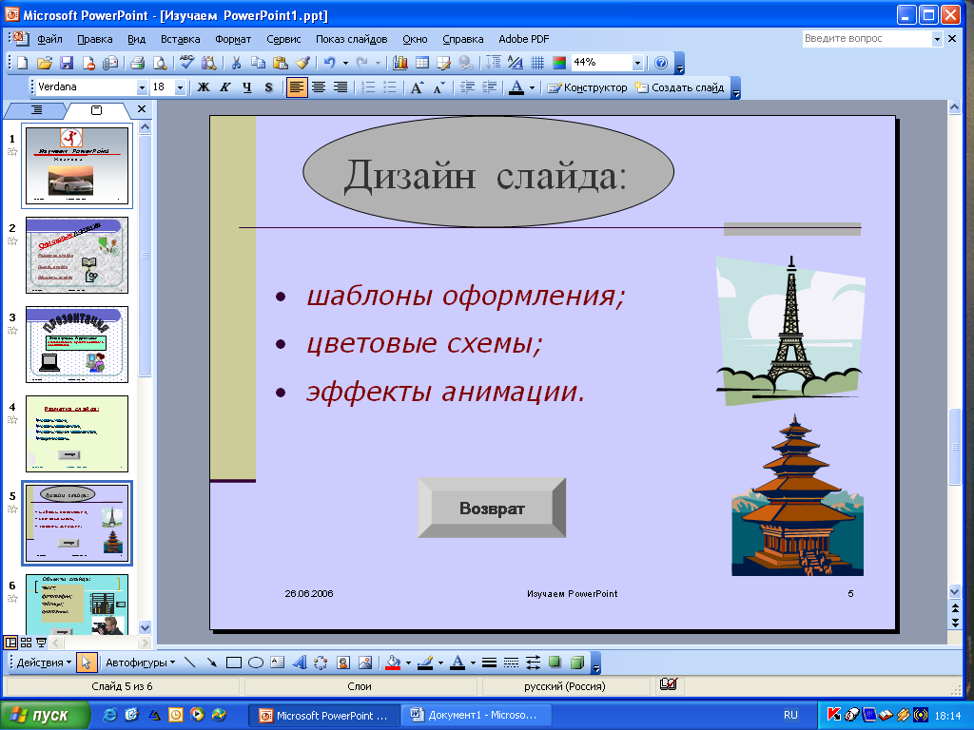Click the пуск Start button

(x=45, y=715)
